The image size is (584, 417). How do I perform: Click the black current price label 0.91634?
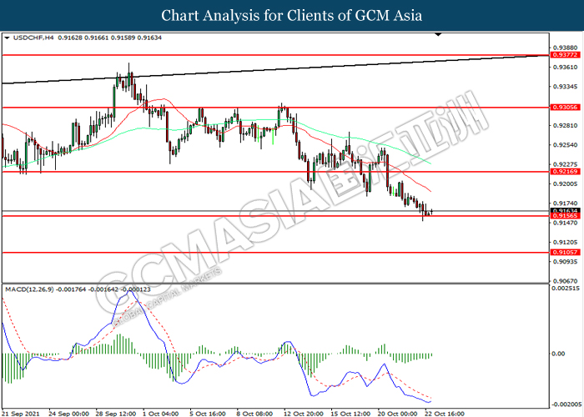coord(565,211)
